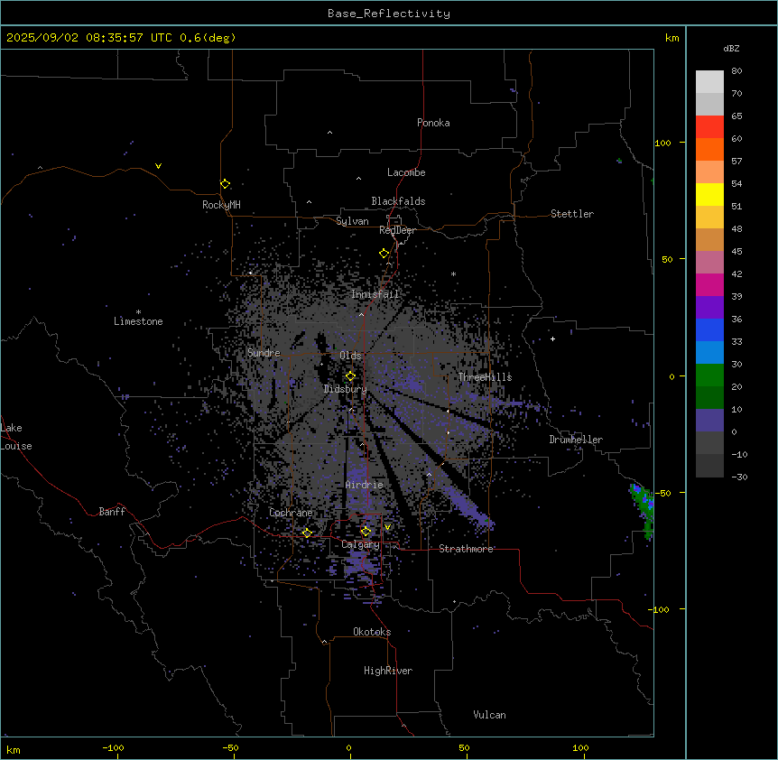Click the white plus marker west of Drumheller region
The width and height of the screenshot is (778, 760).
[552, 338]
